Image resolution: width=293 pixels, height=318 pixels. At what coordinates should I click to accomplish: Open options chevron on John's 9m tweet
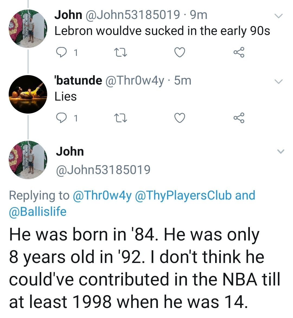point(278,16)
